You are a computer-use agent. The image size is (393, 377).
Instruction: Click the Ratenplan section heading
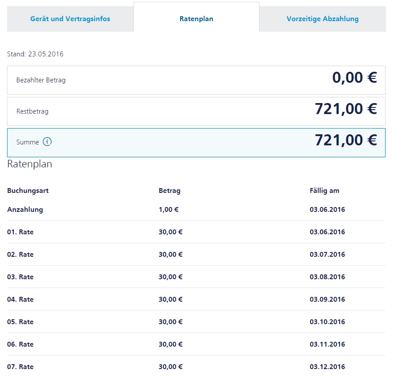tap(30, 164)
